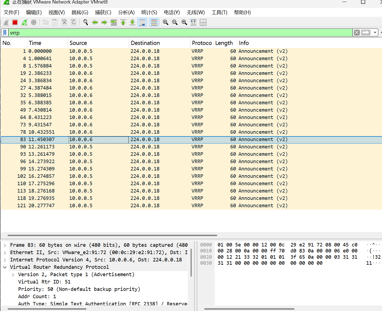The image size is (382, 311).
Task: Toggle packet list colorization
Action: pyautogui.click(x=154, y=22)
